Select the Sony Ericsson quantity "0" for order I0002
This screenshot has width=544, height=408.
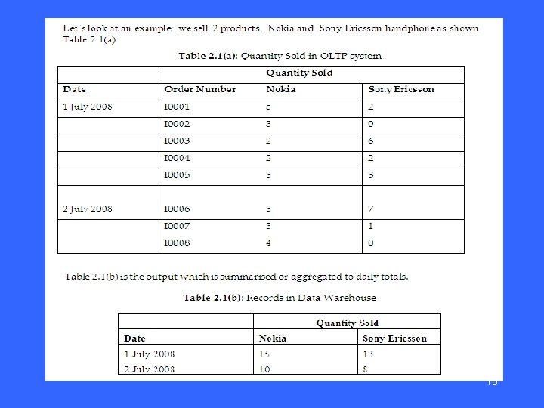[x=370, y=124]
